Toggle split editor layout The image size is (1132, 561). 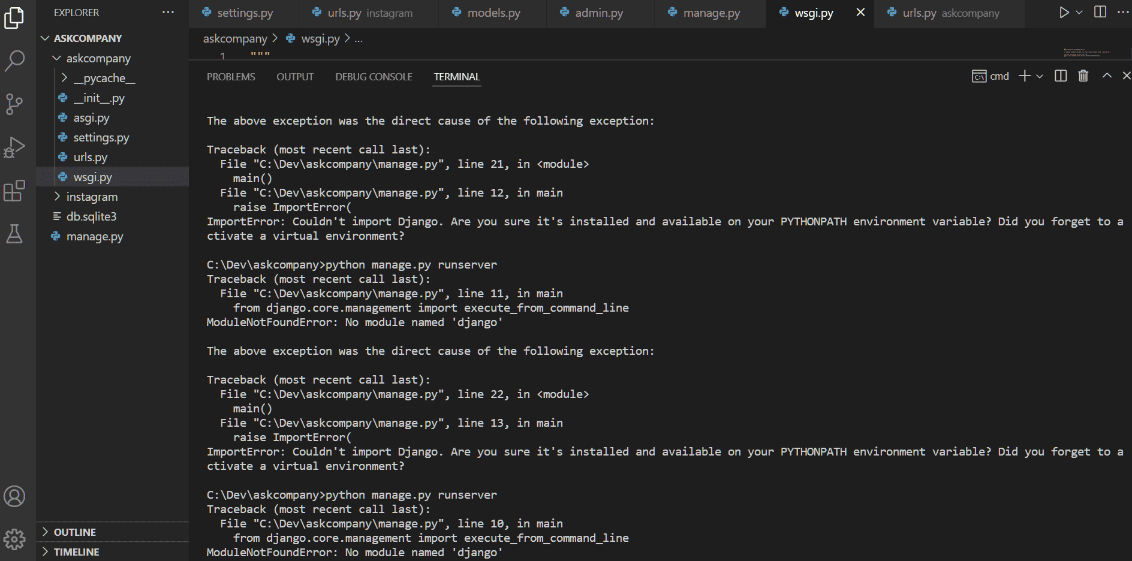click(x=1100, y=13)
